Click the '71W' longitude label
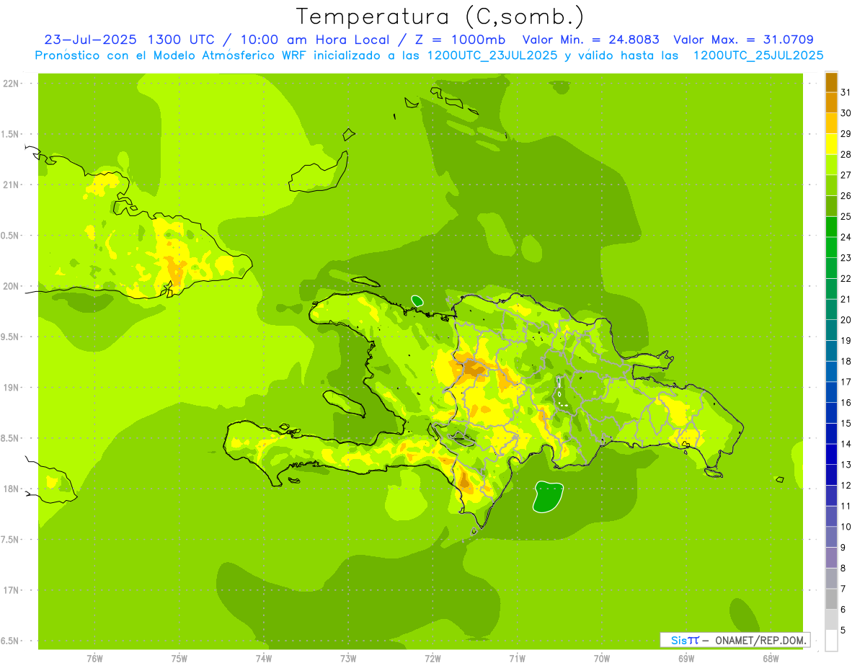 pos(517,659)
